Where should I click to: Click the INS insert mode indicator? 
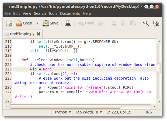coord(149,112)
